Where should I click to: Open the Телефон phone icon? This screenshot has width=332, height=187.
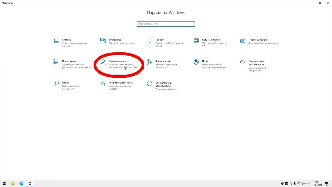pyautogui.click(x=149, y=41)
